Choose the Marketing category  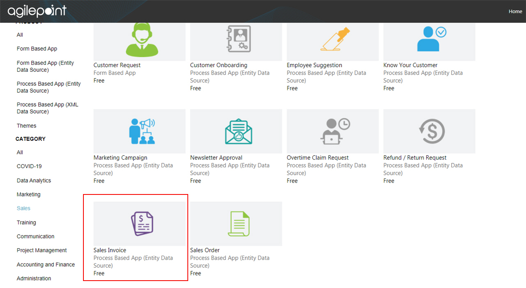click(28, 194)
